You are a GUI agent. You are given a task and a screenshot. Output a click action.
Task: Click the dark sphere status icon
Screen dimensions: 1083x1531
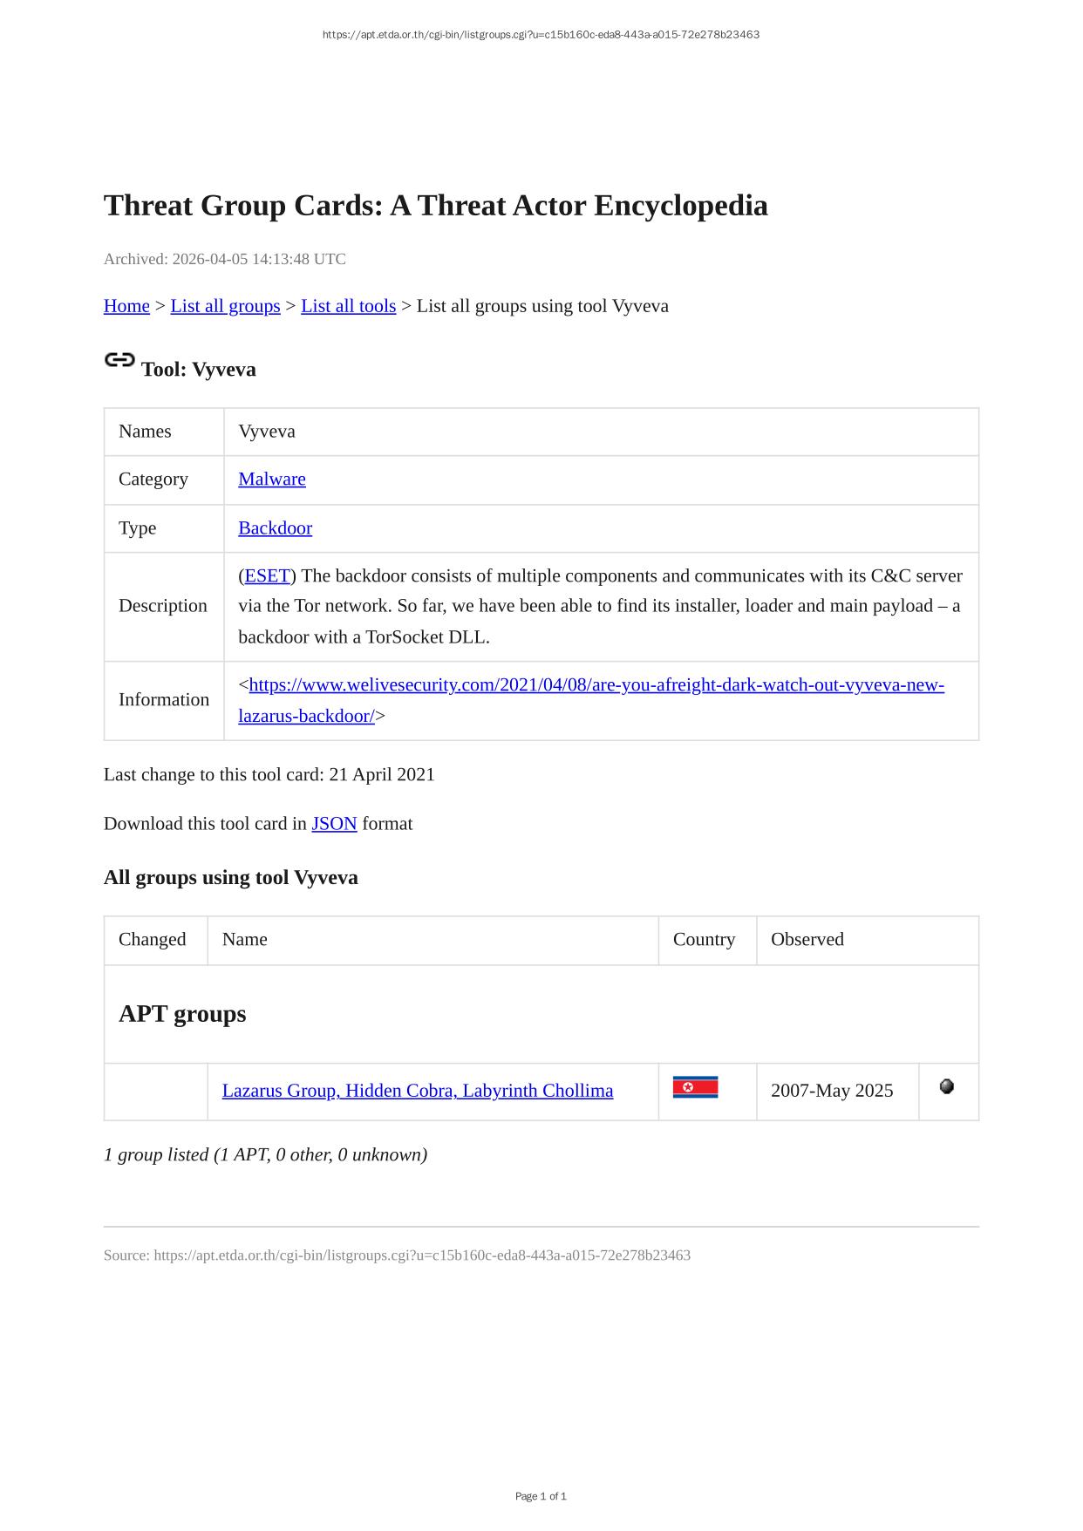[947, 1086]
